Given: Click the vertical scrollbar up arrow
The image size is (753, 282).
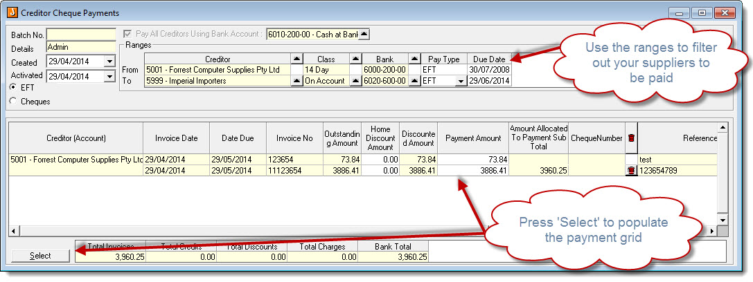Looking at the screenshot, I should click(x=723, y=127).
